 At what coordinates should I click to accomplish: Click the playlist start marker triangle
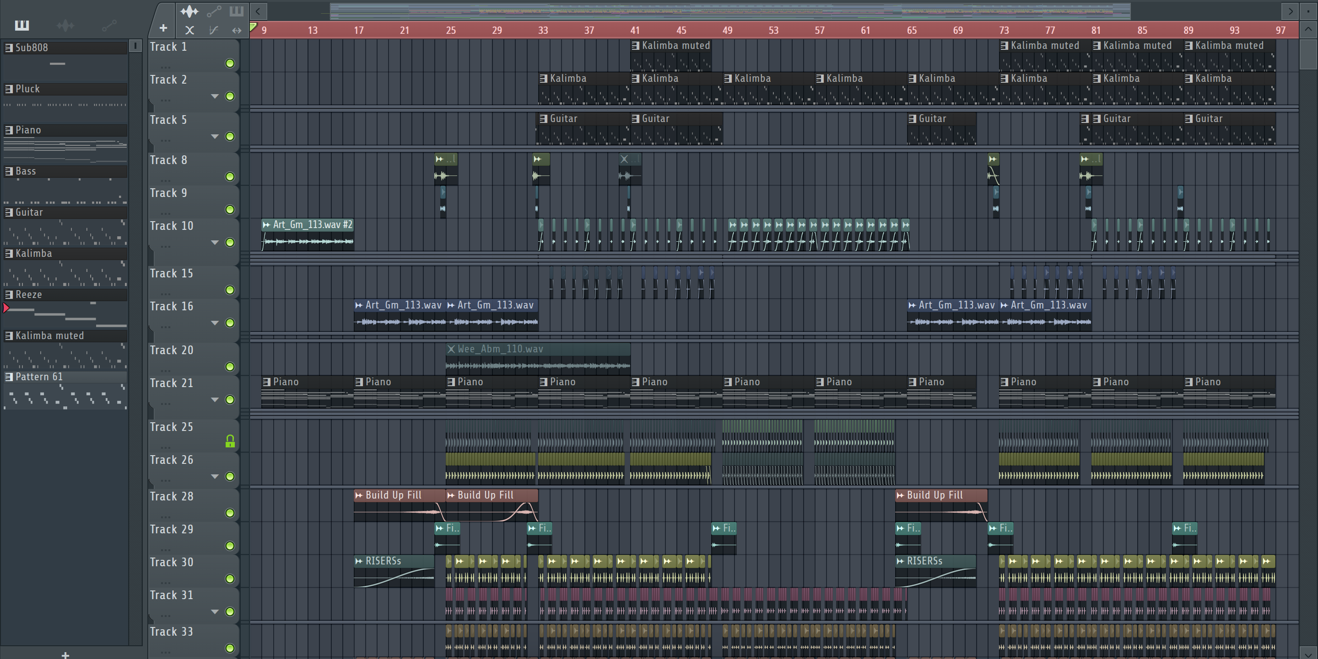253,27
